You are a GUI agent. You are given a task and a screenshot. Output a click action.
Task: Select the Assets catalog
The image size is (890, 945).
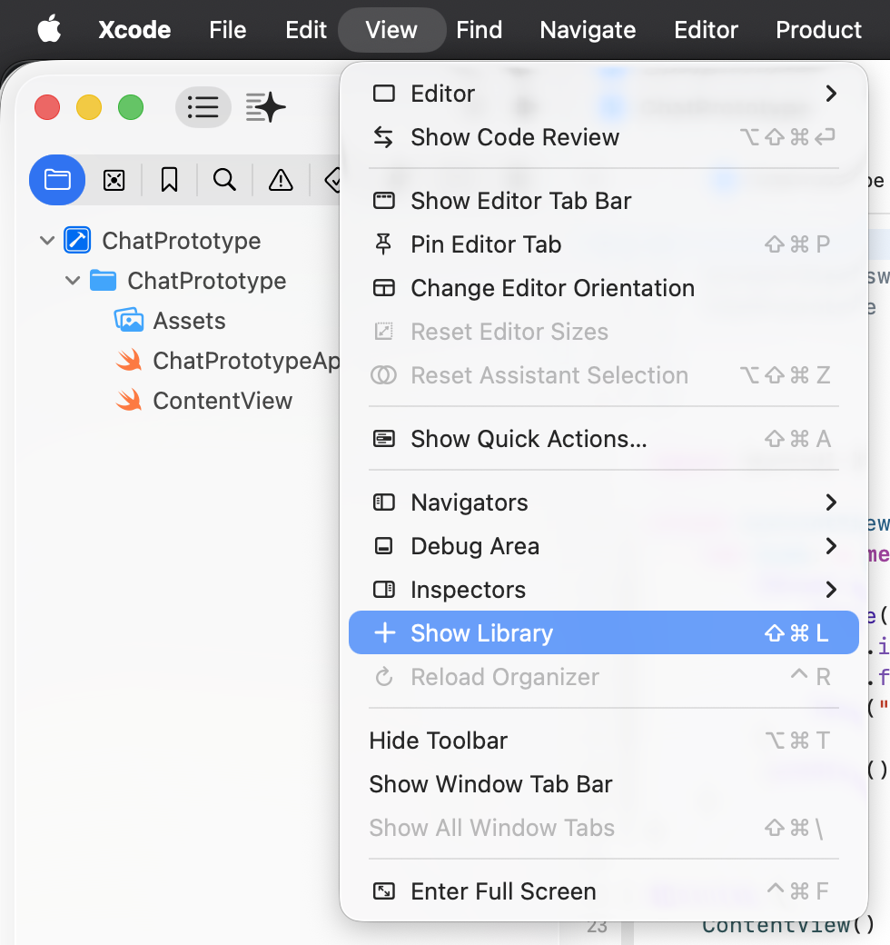tap(170, 321)
